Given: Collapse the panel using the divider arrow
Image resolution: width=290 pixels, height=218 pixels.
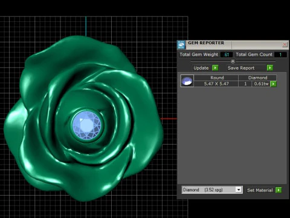Looking at the screenshot, I should 233,61.
